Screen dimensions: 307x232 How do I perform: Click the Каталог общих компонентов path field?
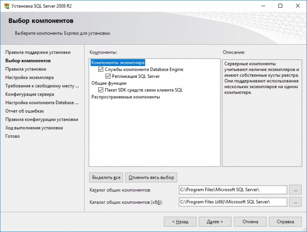233,190
